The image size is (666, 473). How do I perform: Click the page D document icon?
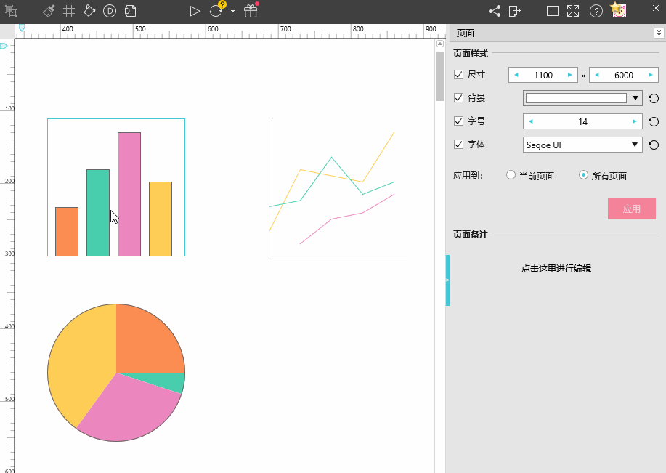(x=131, y=11)
